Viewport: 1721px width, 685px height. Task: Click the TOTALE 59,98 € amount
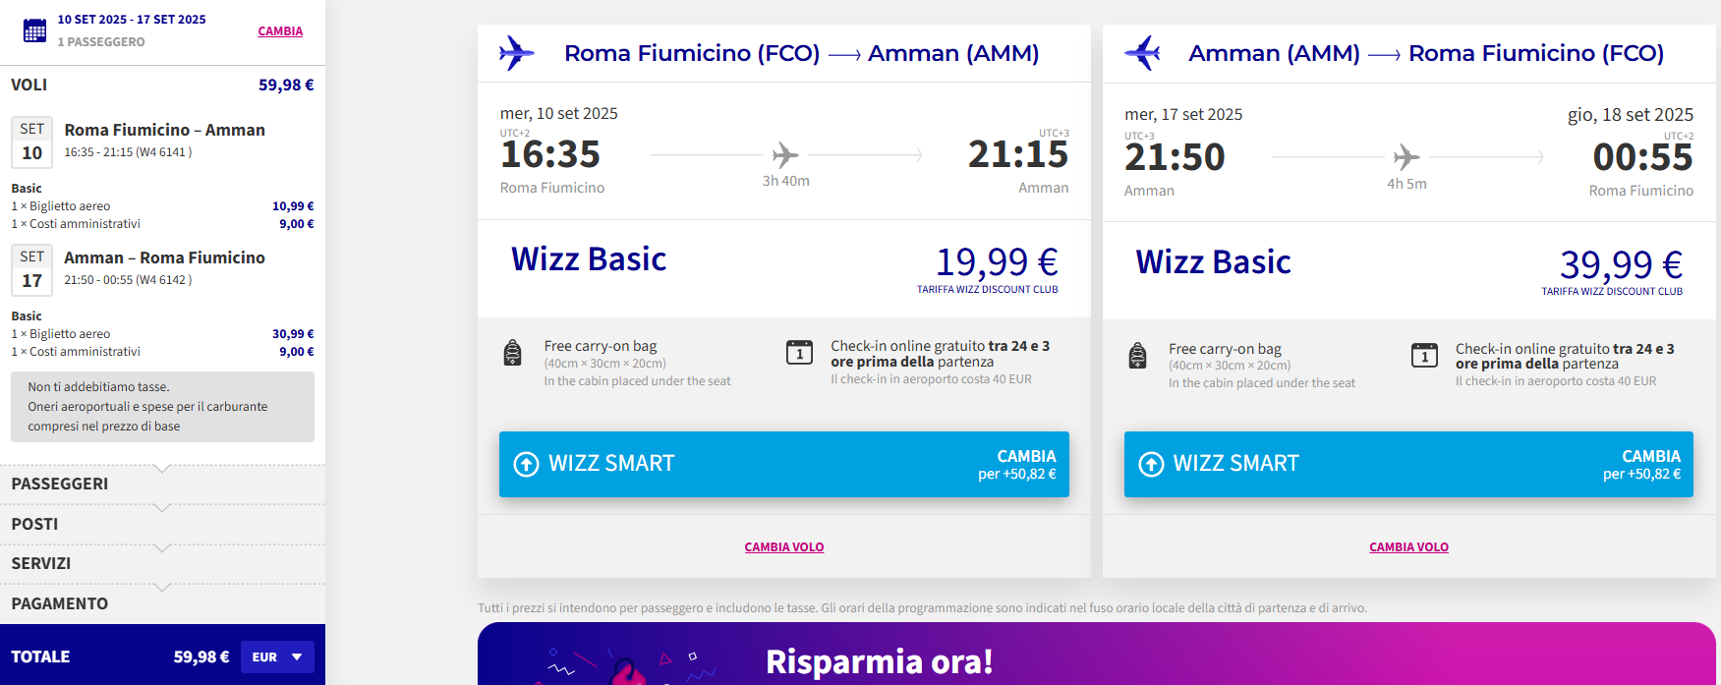coord(201,656)
